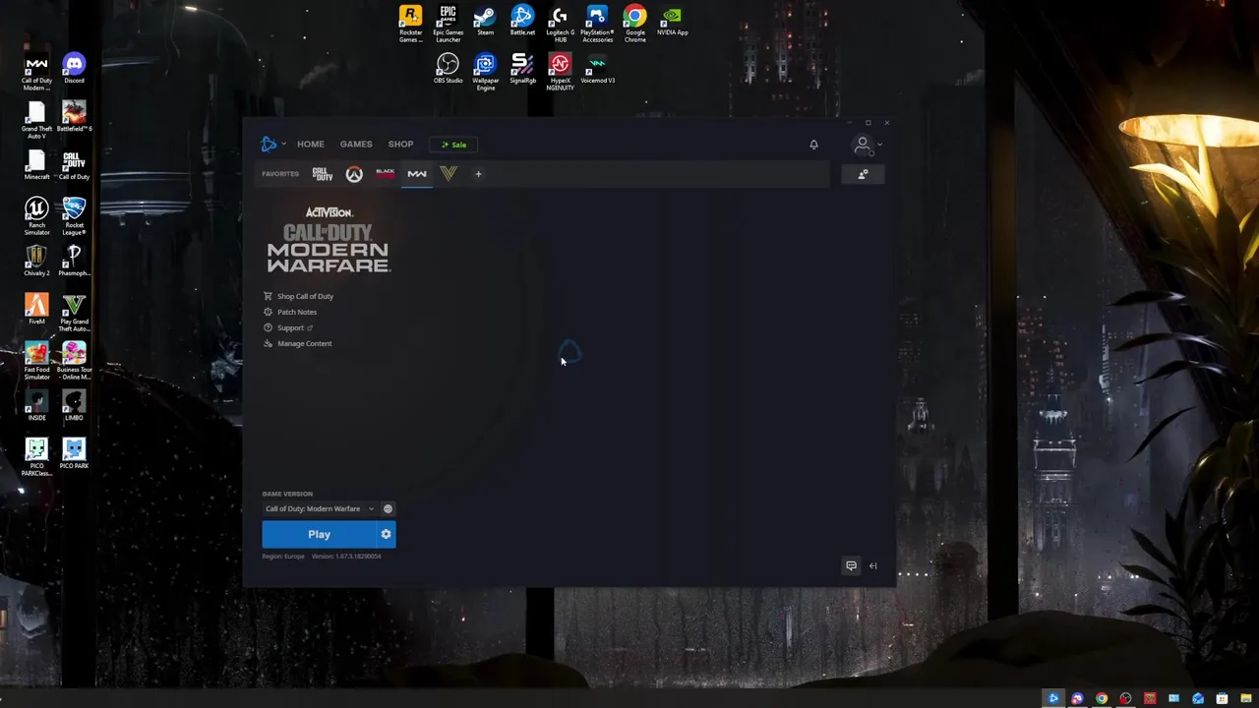The height and width of the screenshot is (708, 1259).
Task: Select the Vanguard V favorite icon
Action: tap(449, 174)
